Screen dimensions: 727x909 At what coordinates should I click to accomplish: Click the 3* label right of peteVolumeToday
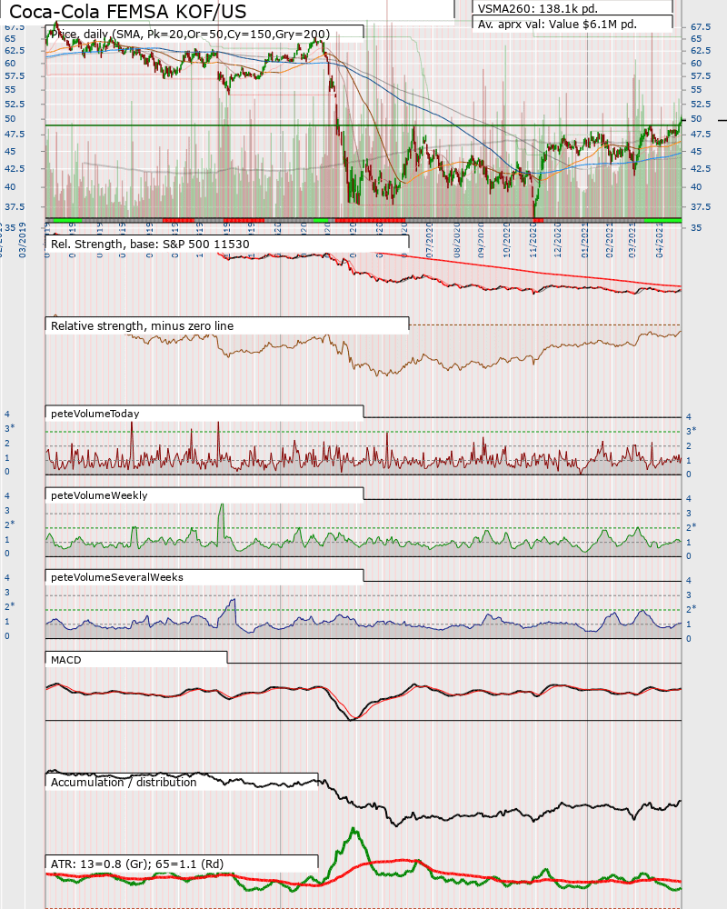pyautogui.click(x=691, y=431)
